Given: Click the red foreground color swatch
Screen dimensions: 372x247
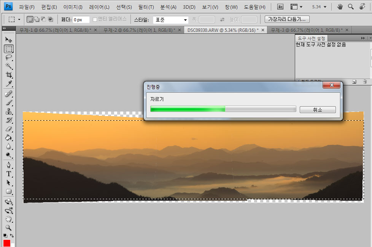Looking at the screenshot, I should [7, 243].
